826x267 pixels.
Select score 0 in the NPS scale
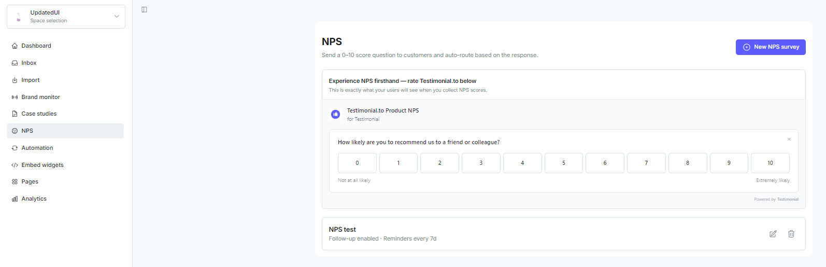click(x=357, y=163)
